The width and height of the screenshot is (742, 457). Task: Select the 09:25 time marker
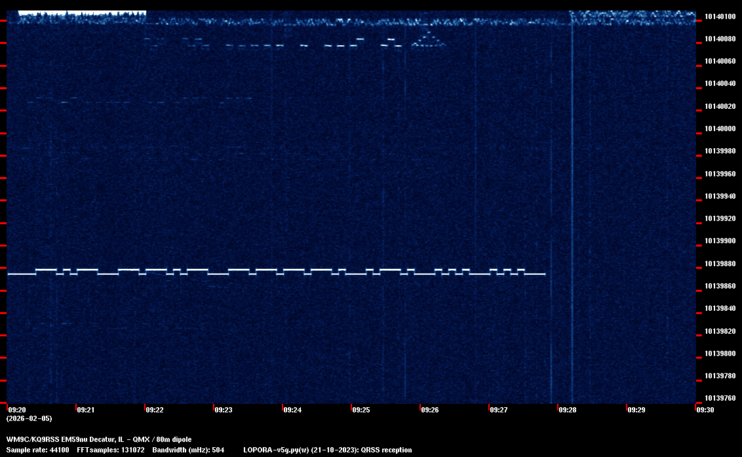coord(361,410)
